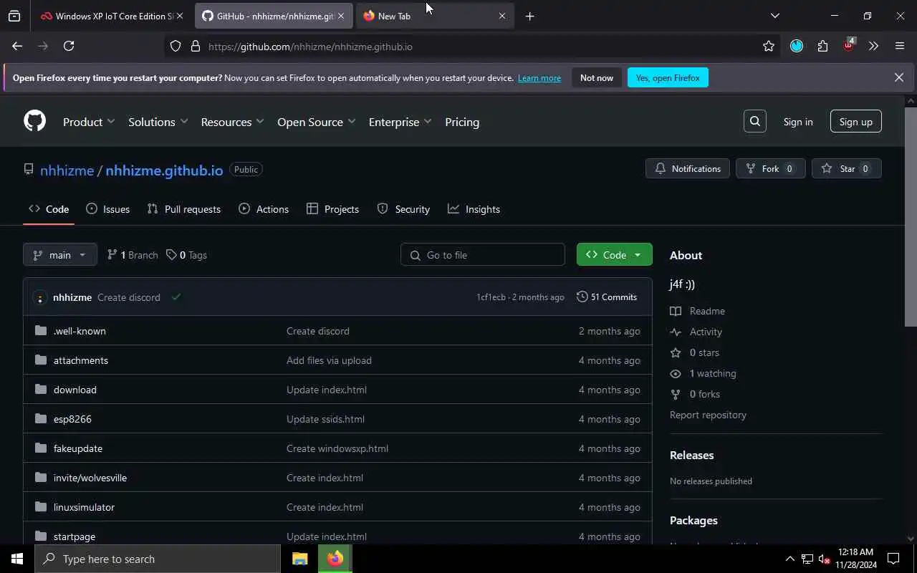Open the Projects repository tab
The width and height of the screenshot is (917, 573).
(332, 209)
